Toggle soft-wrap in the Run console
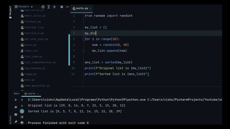 click(x=22, y=111)
